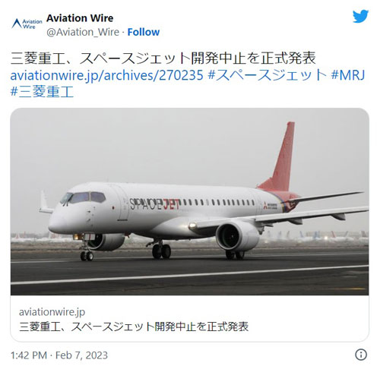This screenshot has height=366, width=380.
Task: Open aviationwire.jp/archives/270235 link in tweet
Action: pos(106,75)
